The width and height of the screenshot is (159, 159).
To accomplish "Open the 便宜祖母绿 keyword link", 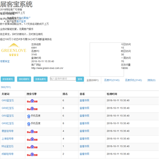I will click(x=8, y=131).
